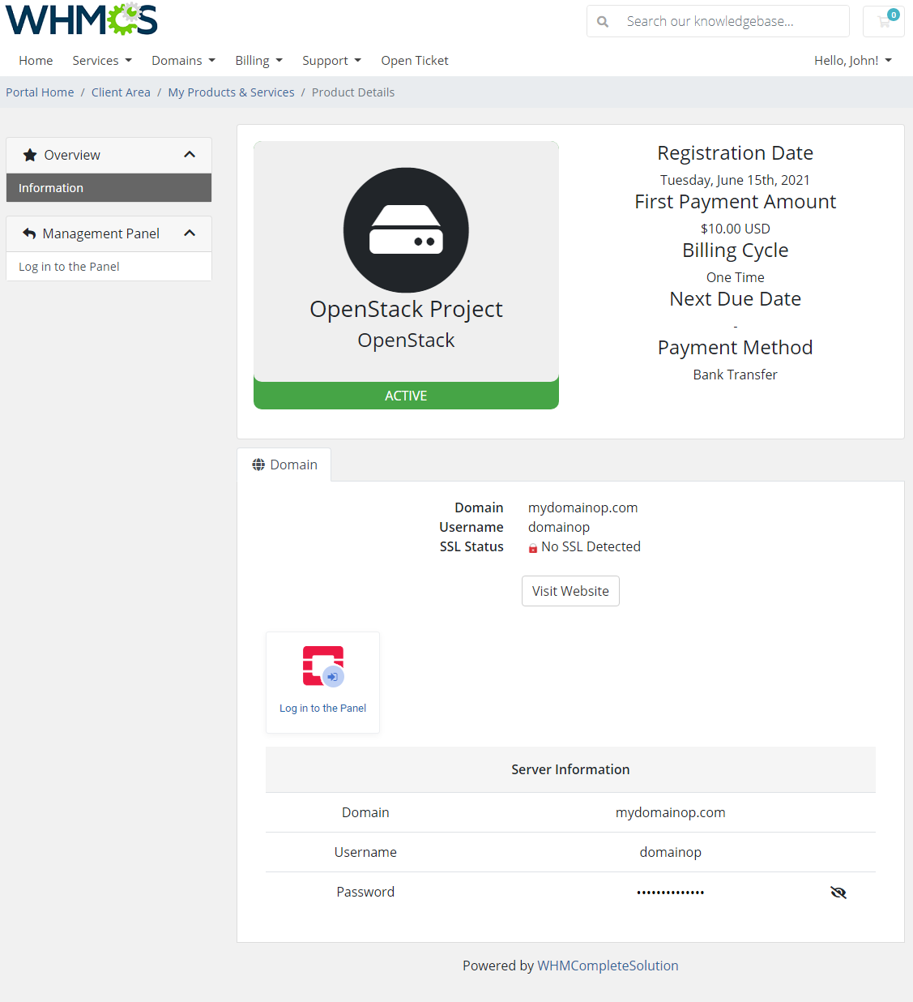Click the OpenStack Project server icon
The height and width of the screenshot is (1002, 913).
[406, 230]
